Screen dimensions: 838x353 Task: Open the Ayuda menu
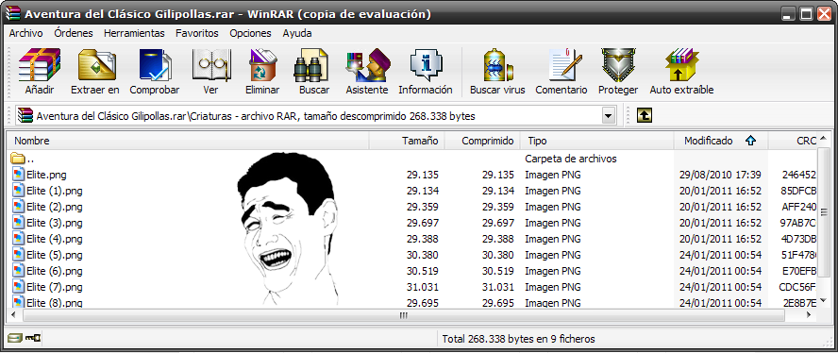297,33
